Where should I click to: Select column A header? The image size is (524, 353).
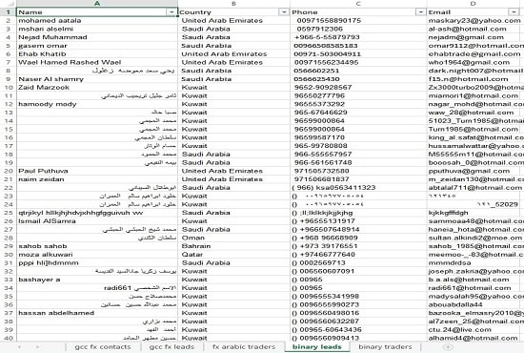coord(97,4)
